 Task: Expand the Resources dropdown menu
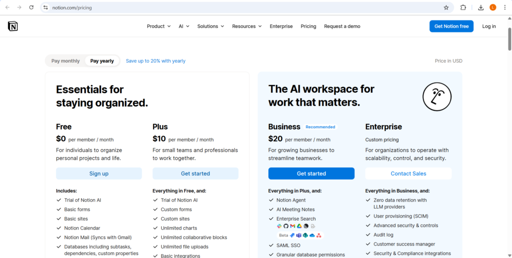pos(247,26)
